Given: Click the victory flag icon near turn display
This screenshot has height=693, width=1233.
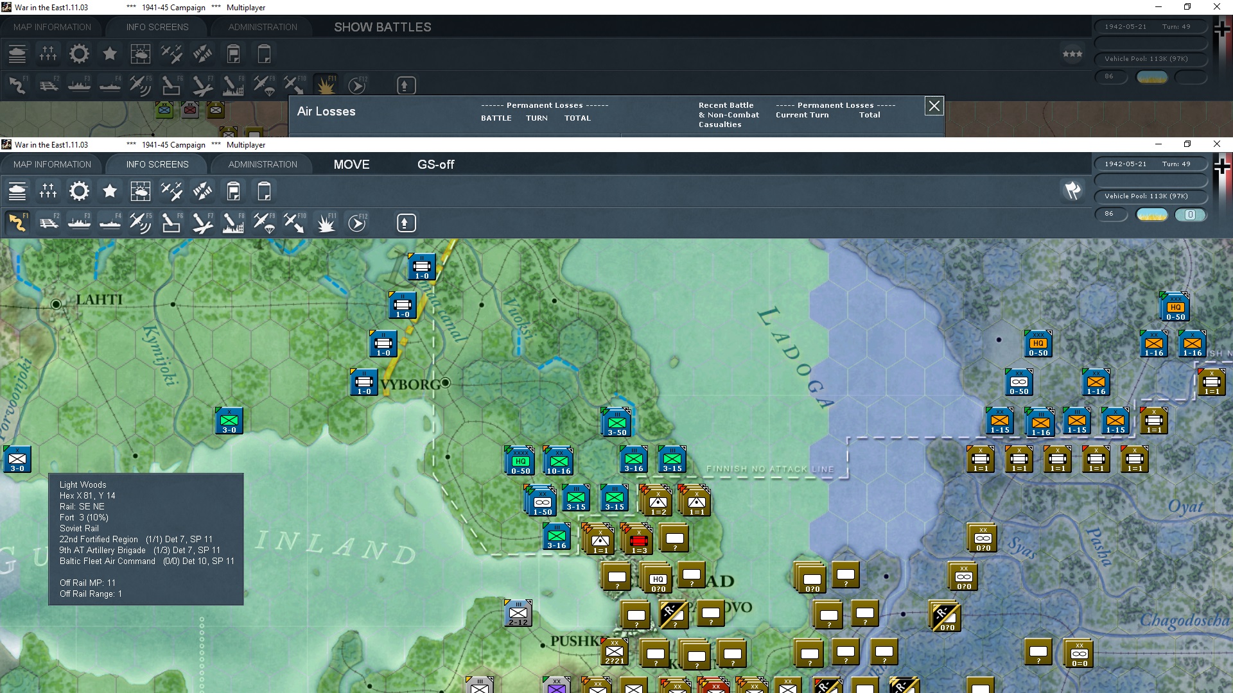Looking at the screenshot, I should click(1071, 191).
